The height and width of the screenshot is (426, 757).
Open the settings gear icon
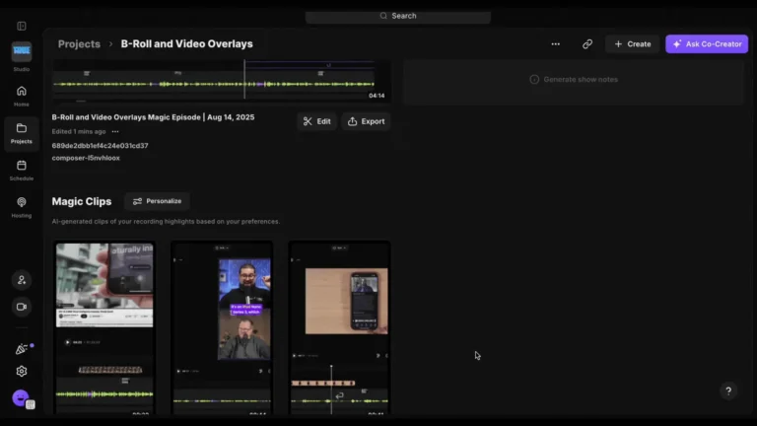point(22,371)
